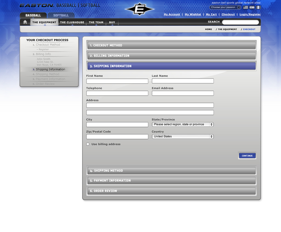The image size is (281, 232).
Task: Click the Easton E diamond logo
Action: 139,9
